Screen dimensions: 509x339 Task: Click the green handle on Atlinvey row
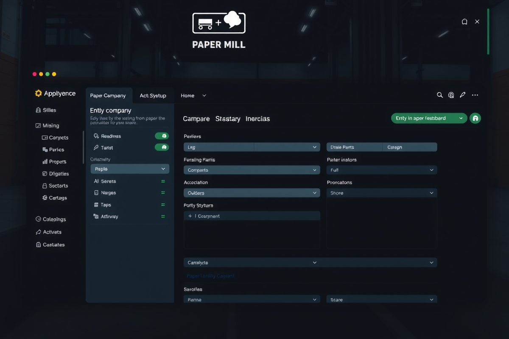[163, 217]
